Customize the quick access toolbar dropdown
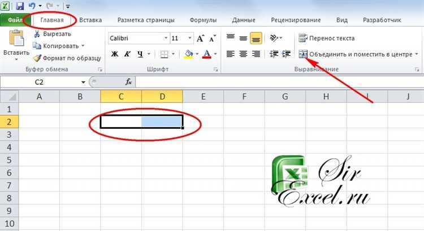 [68, 6]
